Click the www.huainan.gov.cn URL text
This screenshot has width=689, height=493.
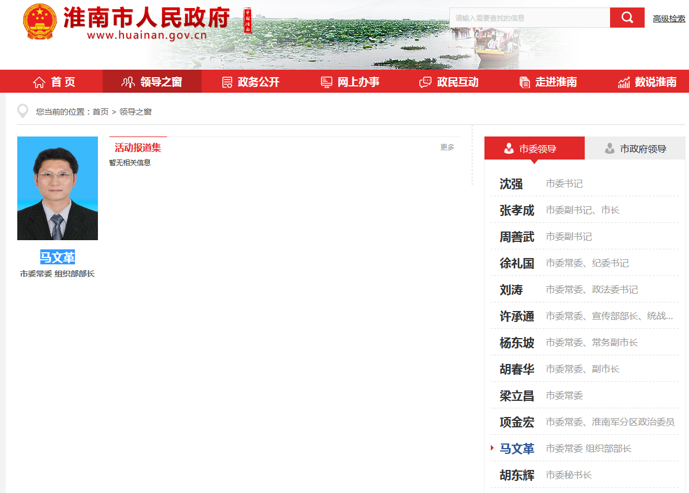click(x=147, y=35)
